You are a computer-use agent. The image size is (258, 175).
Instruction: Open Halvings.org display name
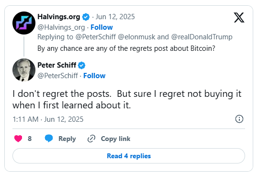point(59,17)
